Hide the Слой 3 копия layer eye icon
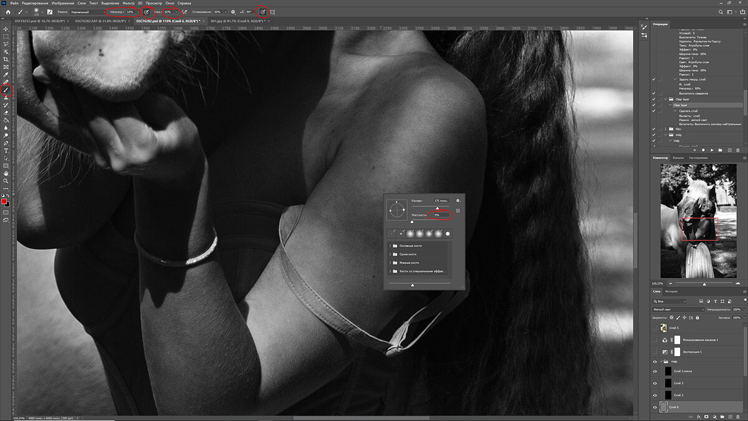This screenshot has width=748, height=421. [655, 371]
